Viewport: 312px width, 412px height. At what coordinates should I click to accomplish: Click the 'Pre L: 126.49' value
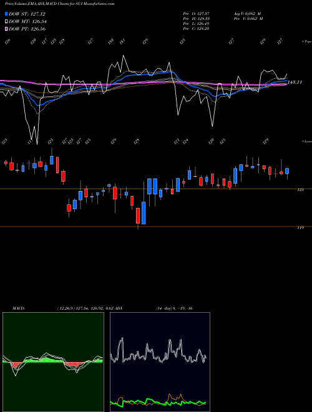196,24
